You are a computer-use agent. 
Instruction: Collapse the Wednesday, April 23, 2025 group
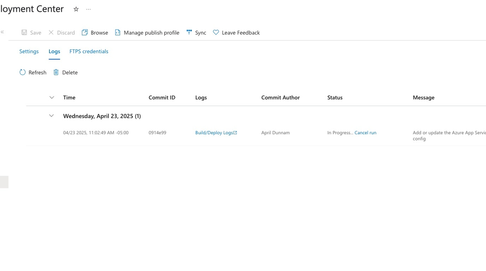pos(51,116)
